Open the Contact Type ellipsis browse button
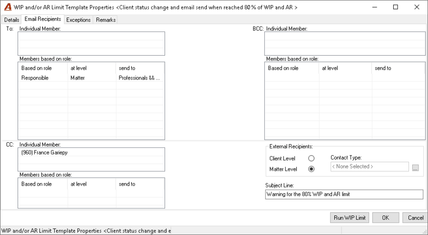428x235 pixels. pyautogui.click(x=415, y=168)
